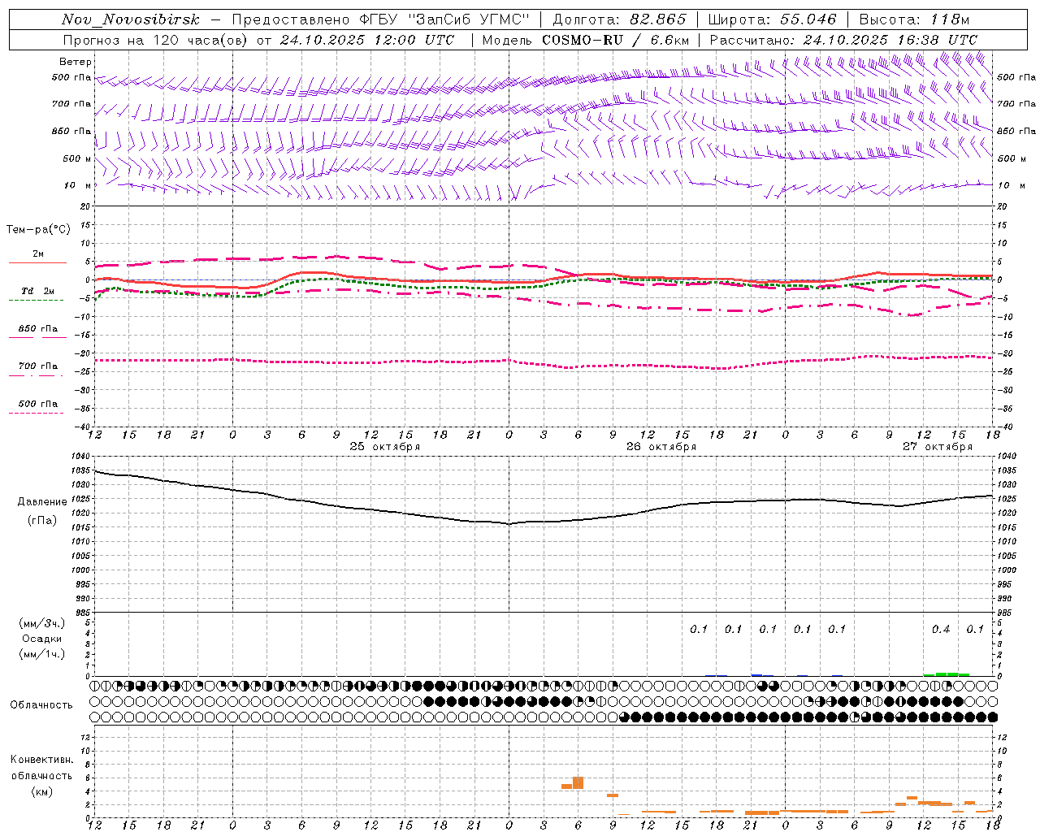Click the 'Td 2м' dew point legend entry
This screenshot has height=832, width=1040.
(x=37, y=294)
